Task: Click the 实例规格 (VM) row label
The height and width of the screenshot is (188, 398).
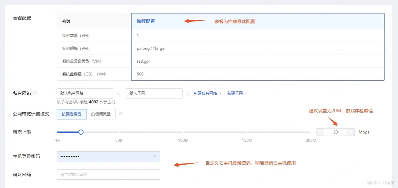Action: [76, 48]
